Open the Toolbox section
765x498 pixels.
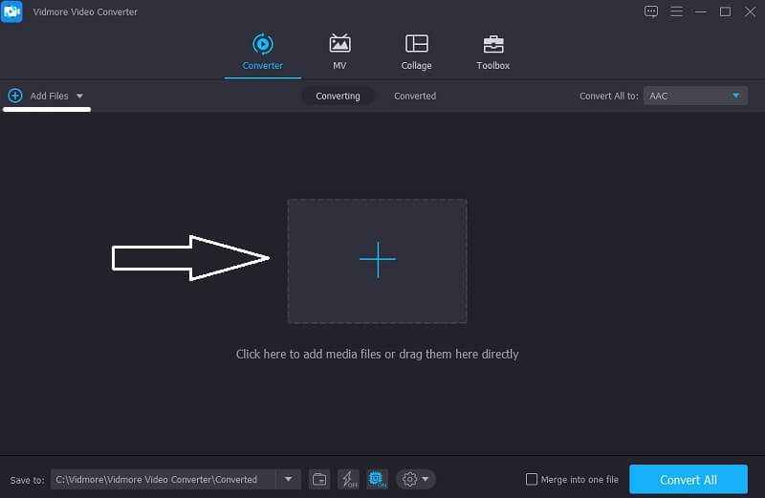pos(492,52)
